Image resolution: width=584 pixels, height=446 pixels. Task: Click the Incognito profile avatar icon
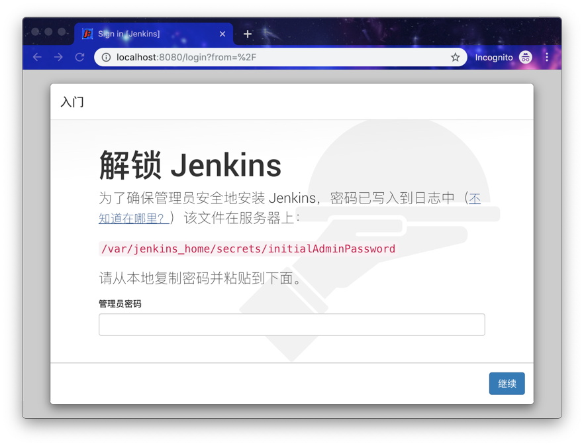click(x=525, y=57)
